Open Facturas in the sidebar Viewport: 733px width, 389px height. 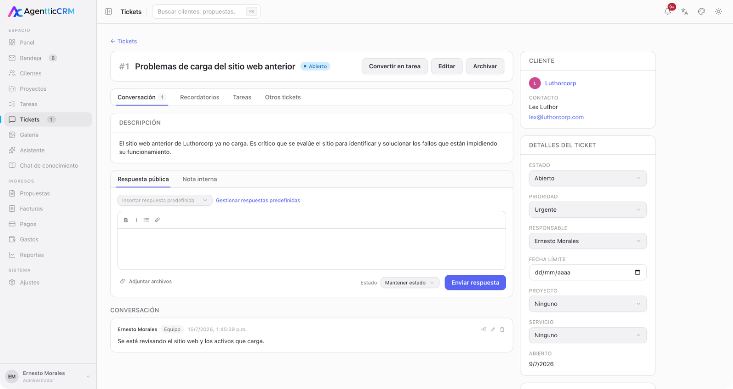[48, 208]
